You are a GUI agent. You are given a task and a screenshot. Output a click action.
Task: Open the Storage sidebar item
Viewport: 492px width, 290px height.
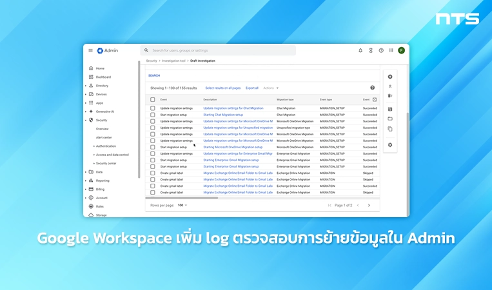[101, 215]
